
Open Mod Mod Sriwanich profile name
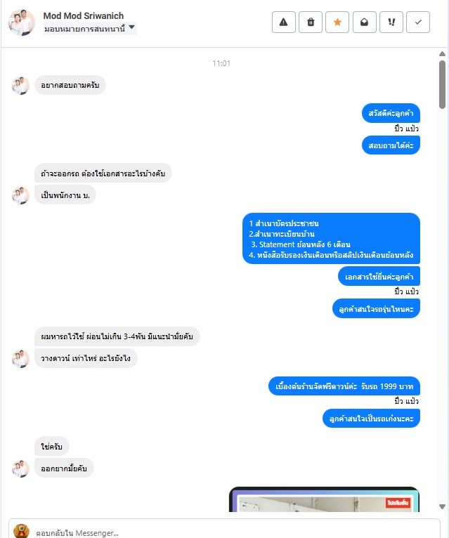coord(84,15)
